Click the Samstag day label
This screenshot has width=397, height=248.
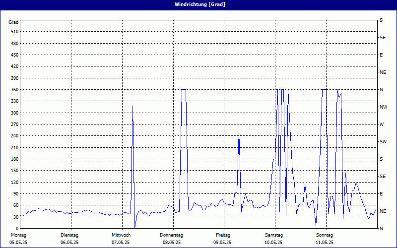pos(273,235)
